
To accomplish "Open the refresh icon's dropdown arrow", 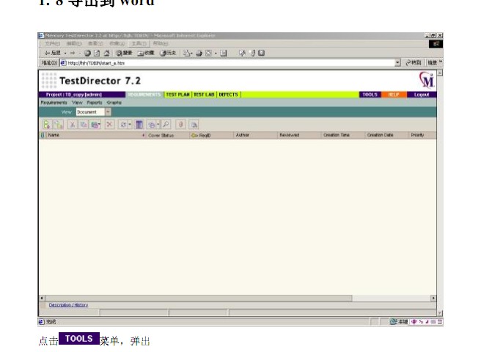I will tap(130, 124).
